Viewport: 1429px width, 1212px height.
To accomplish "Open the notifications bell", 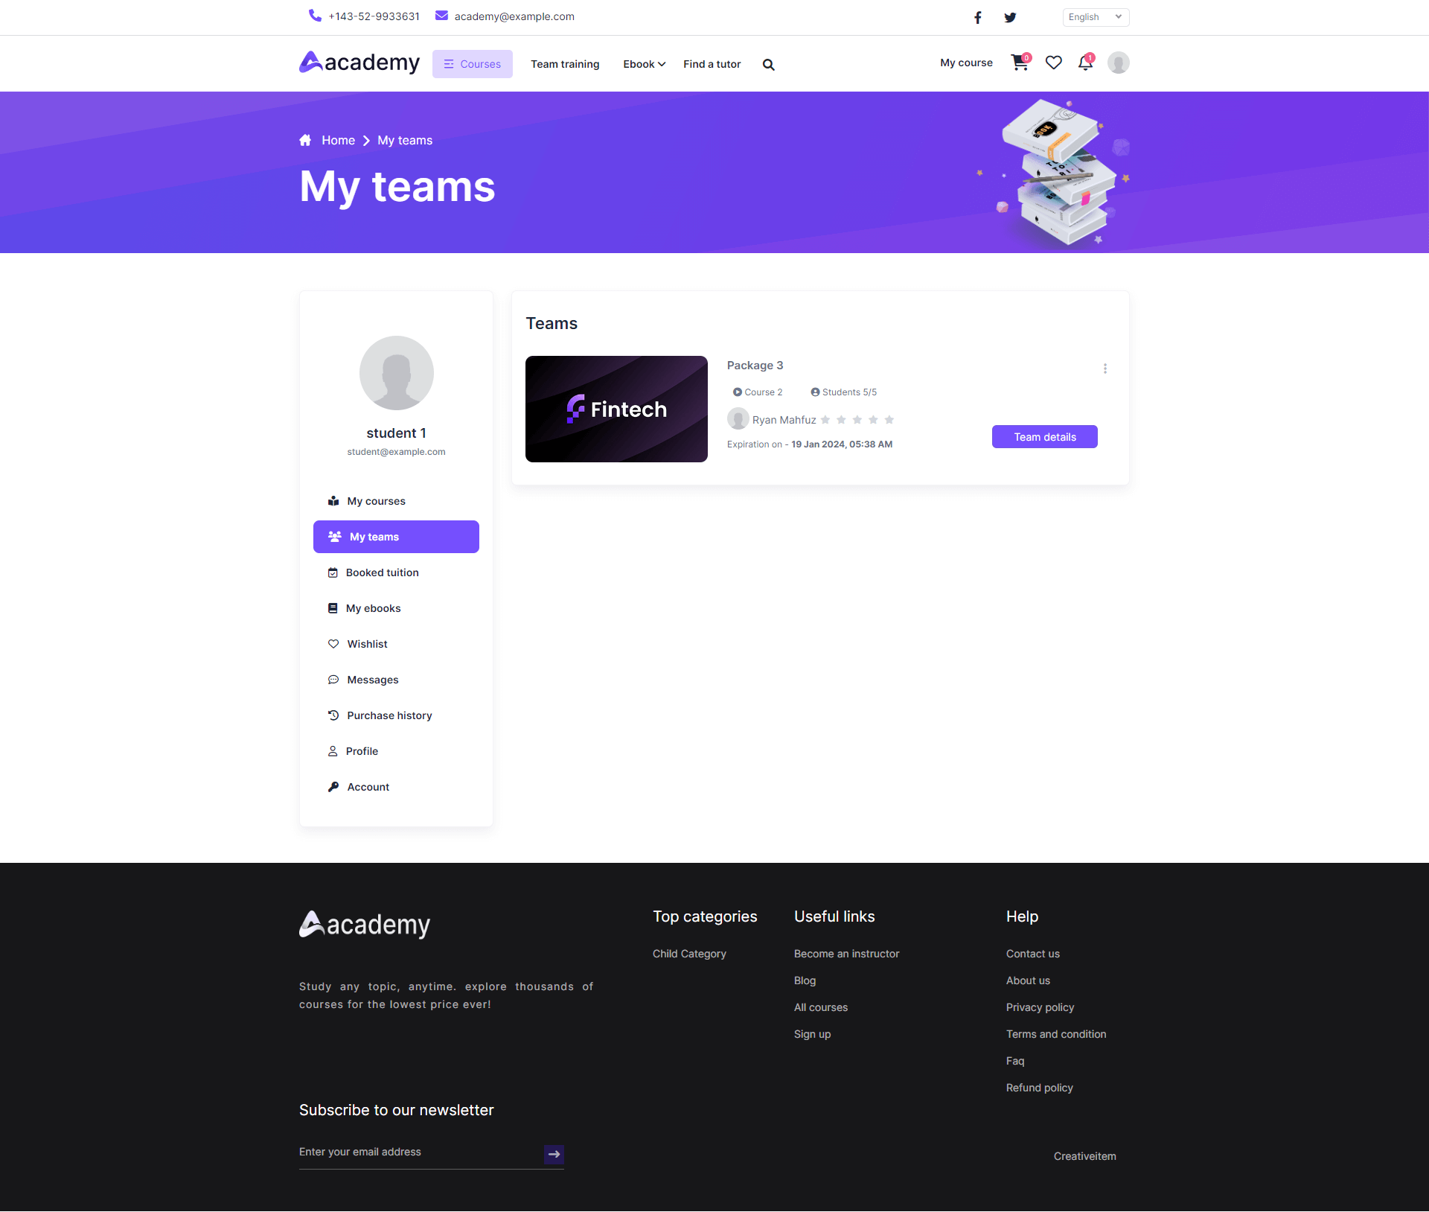I will (1086, 63).
